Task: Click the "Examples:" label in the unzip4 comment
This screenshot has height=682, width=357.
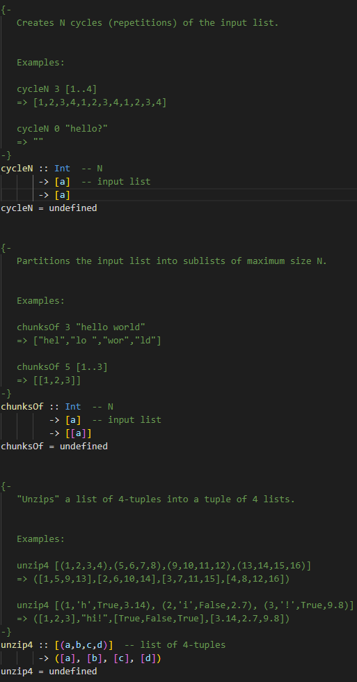Action: coord(40,539)
